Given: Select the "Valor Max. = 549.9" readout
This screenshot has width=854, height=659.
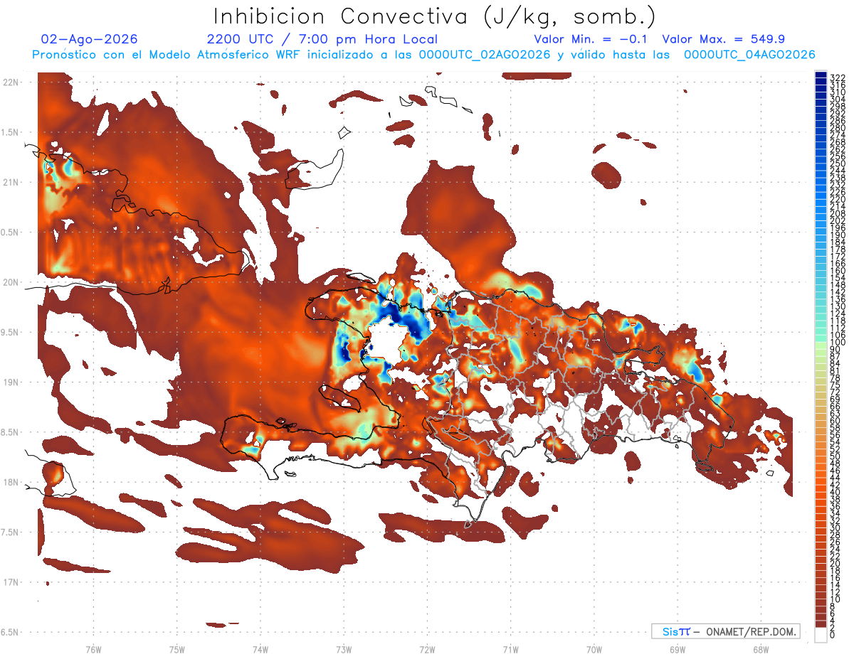Looking at the screenshot, I should 724,39.
